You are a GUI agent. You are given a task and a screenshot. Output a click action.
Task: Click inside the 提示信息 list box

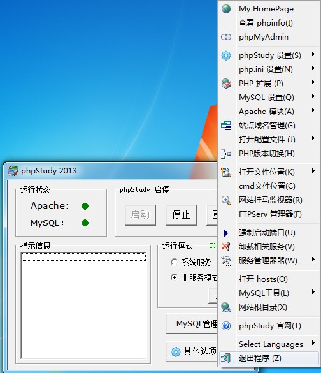pos(83,305)
